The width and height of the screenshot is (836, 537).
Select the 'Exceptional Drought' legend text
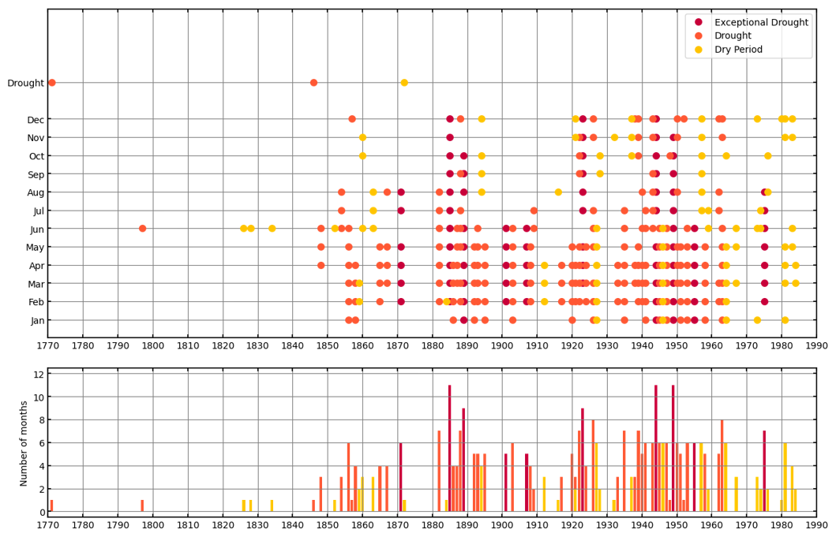pyautogui.click(x=763, y=21)
